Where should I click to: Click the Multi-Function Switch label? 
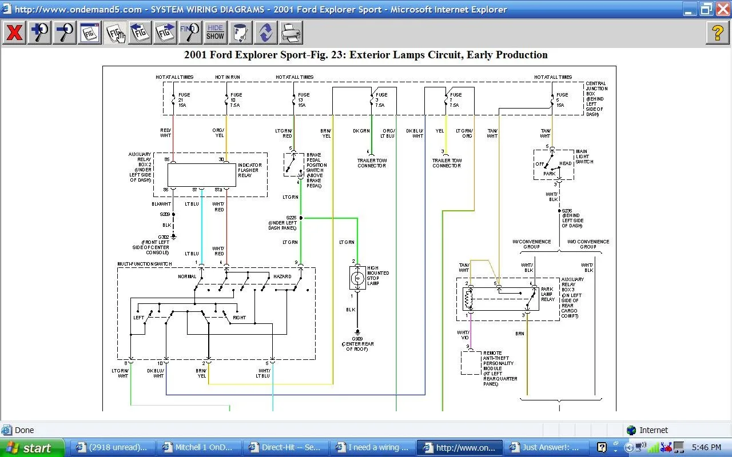pos(145,264)
